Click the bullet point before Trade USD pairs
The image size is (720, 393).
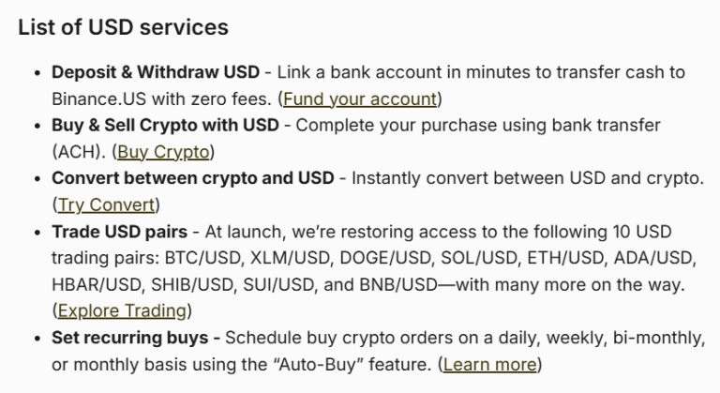coord(37,232)
